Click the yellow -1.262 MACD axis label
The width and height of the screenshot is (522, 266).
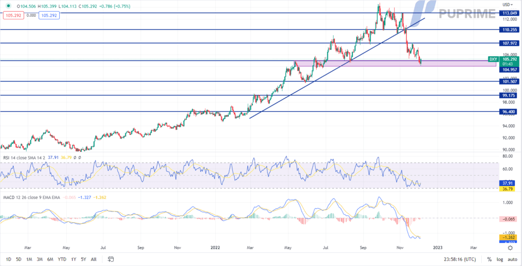[508, 237]
